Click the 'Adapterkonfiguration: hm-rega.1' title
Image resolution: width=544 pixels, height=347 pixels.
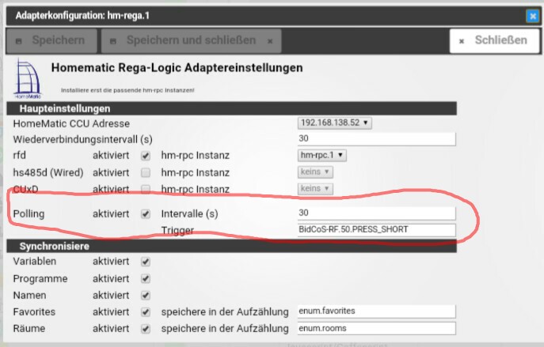click(x=82, y=16)
